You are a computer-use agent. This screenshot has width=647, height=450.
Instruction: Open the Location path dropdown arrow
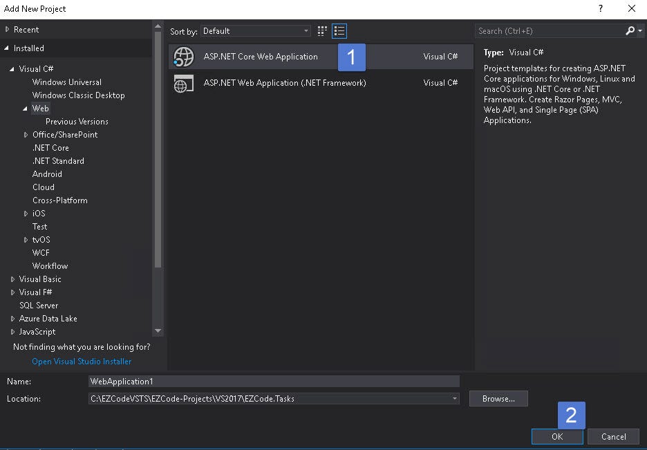454,398
